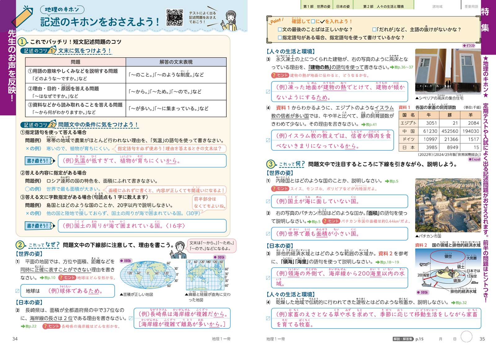
Task: Select the 重要用語 tab
Action: [471, 6]
